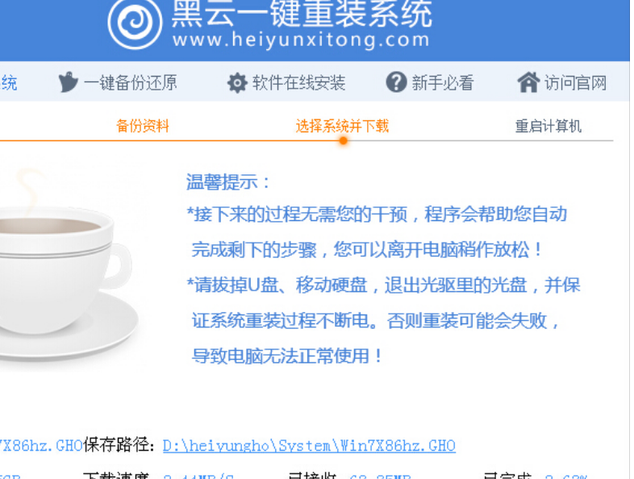Viewport: 634px width, 479px height.
Task: Open the D:\heiyungho save path link
Action: click(x=309, y=446)
